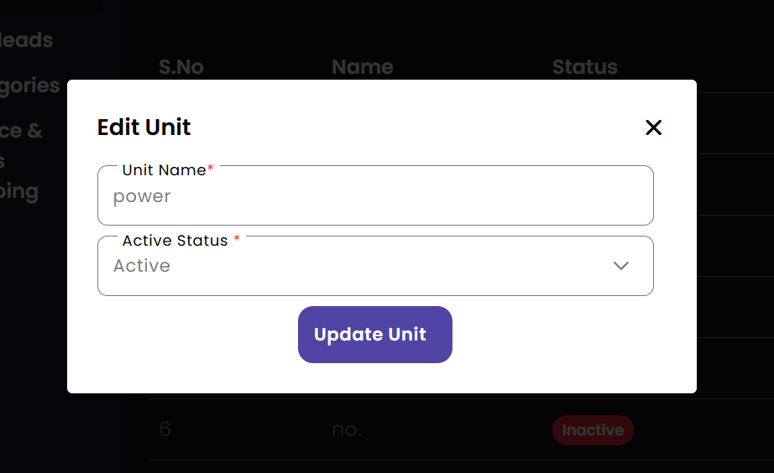Screen dimensions: 774x473
Task: Click the Unit Name input field
Action: pos(375,197)
